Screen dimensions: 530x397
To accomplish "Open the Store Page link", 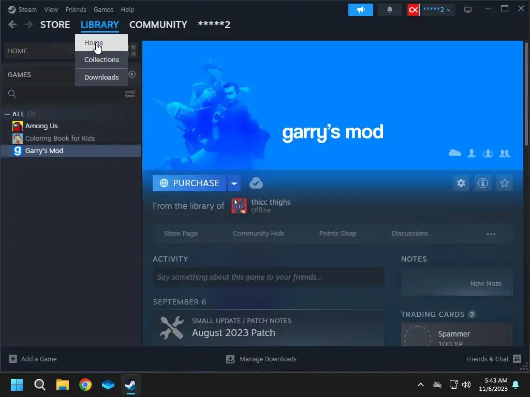I will pos(181,233).
